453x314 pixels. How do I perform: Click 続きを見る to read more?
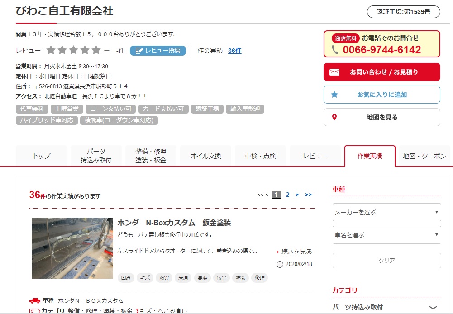click(x=297, y=252)
